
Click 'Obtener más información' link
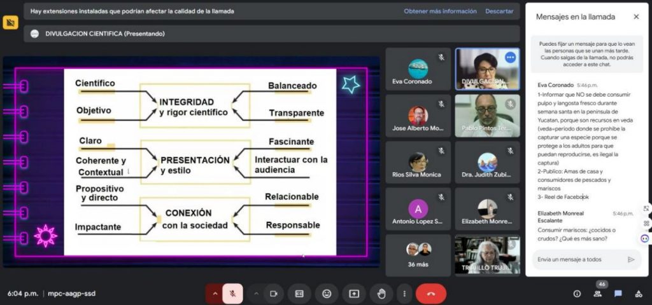(x=440, y=11)
